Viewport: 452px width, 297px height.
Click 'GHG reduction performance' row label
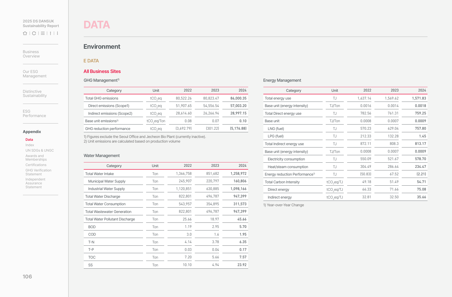click(x=108, y=129)
